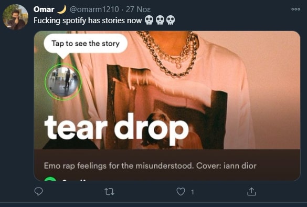The width and height of the screenshot is (307, 207).
Task: Click the green Spotify logo at card bottom
Action: pyautogui.click(x=50, y=179)
